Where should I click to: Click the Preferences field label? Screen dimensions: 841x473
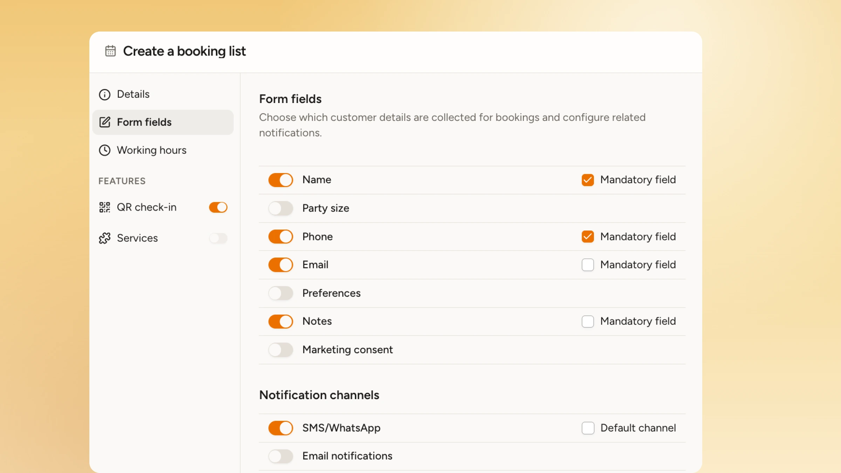tap(331, 293)
